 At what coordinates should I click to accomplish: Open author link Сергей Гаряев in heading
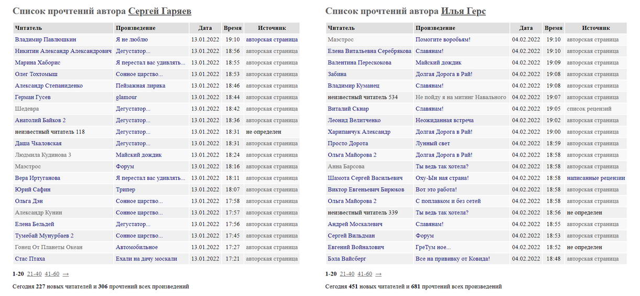(x=159, y=11)
